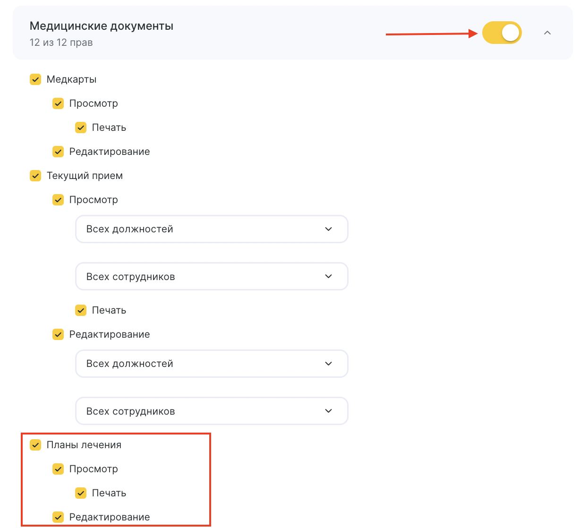Viewport: 580px width, 528px height.
Task: Click the Медицинские документы section title
Action: tap(102, 26)
